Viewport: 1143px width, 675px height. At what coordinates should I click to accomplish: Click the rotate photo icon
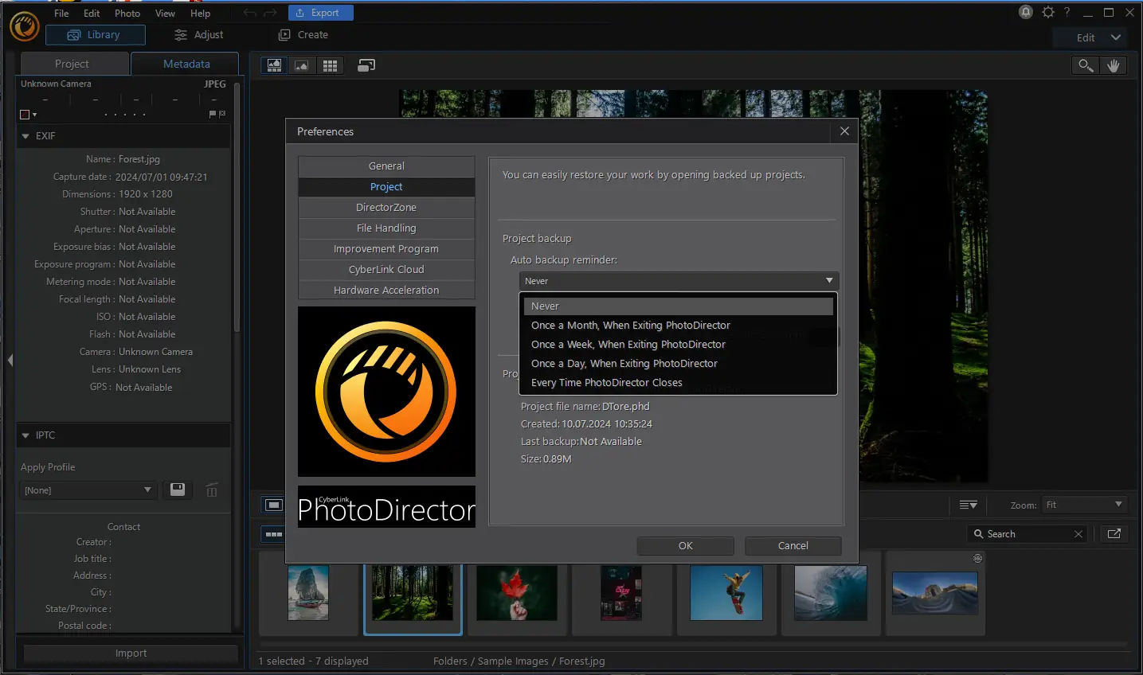366,64
